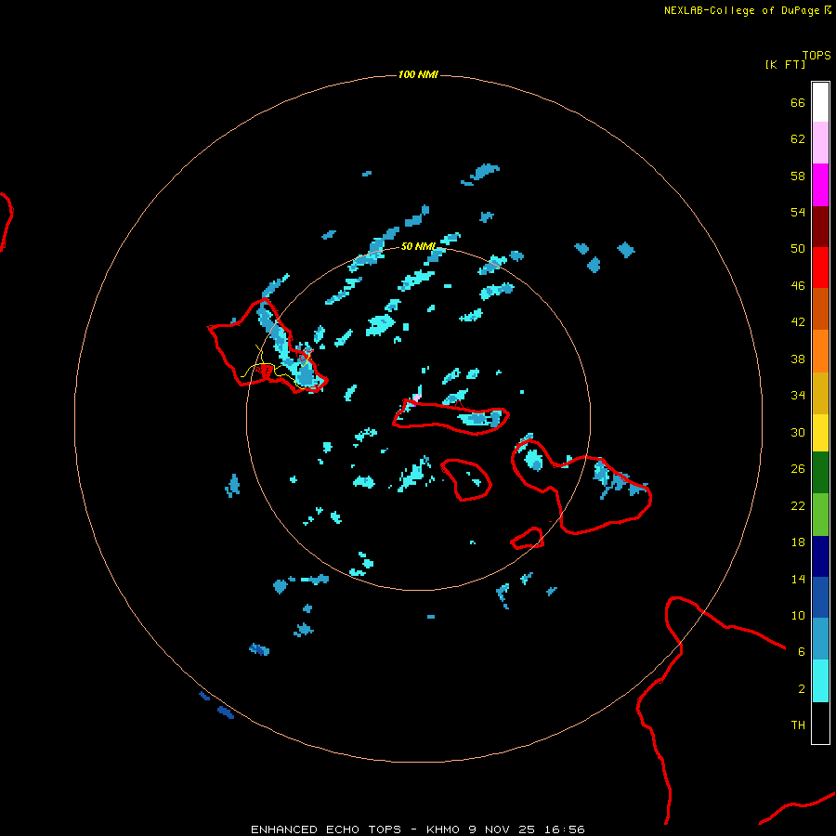The image size is (836, 836).
Task: Click the 100 NMI range ring label
Action: (x=418, y=74)
